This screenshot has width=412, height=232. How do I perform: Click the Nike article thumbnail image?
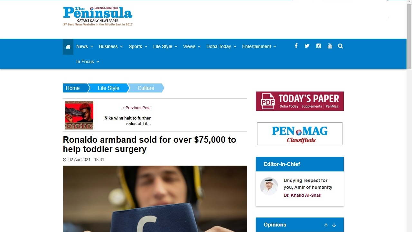tap(79, 115)
